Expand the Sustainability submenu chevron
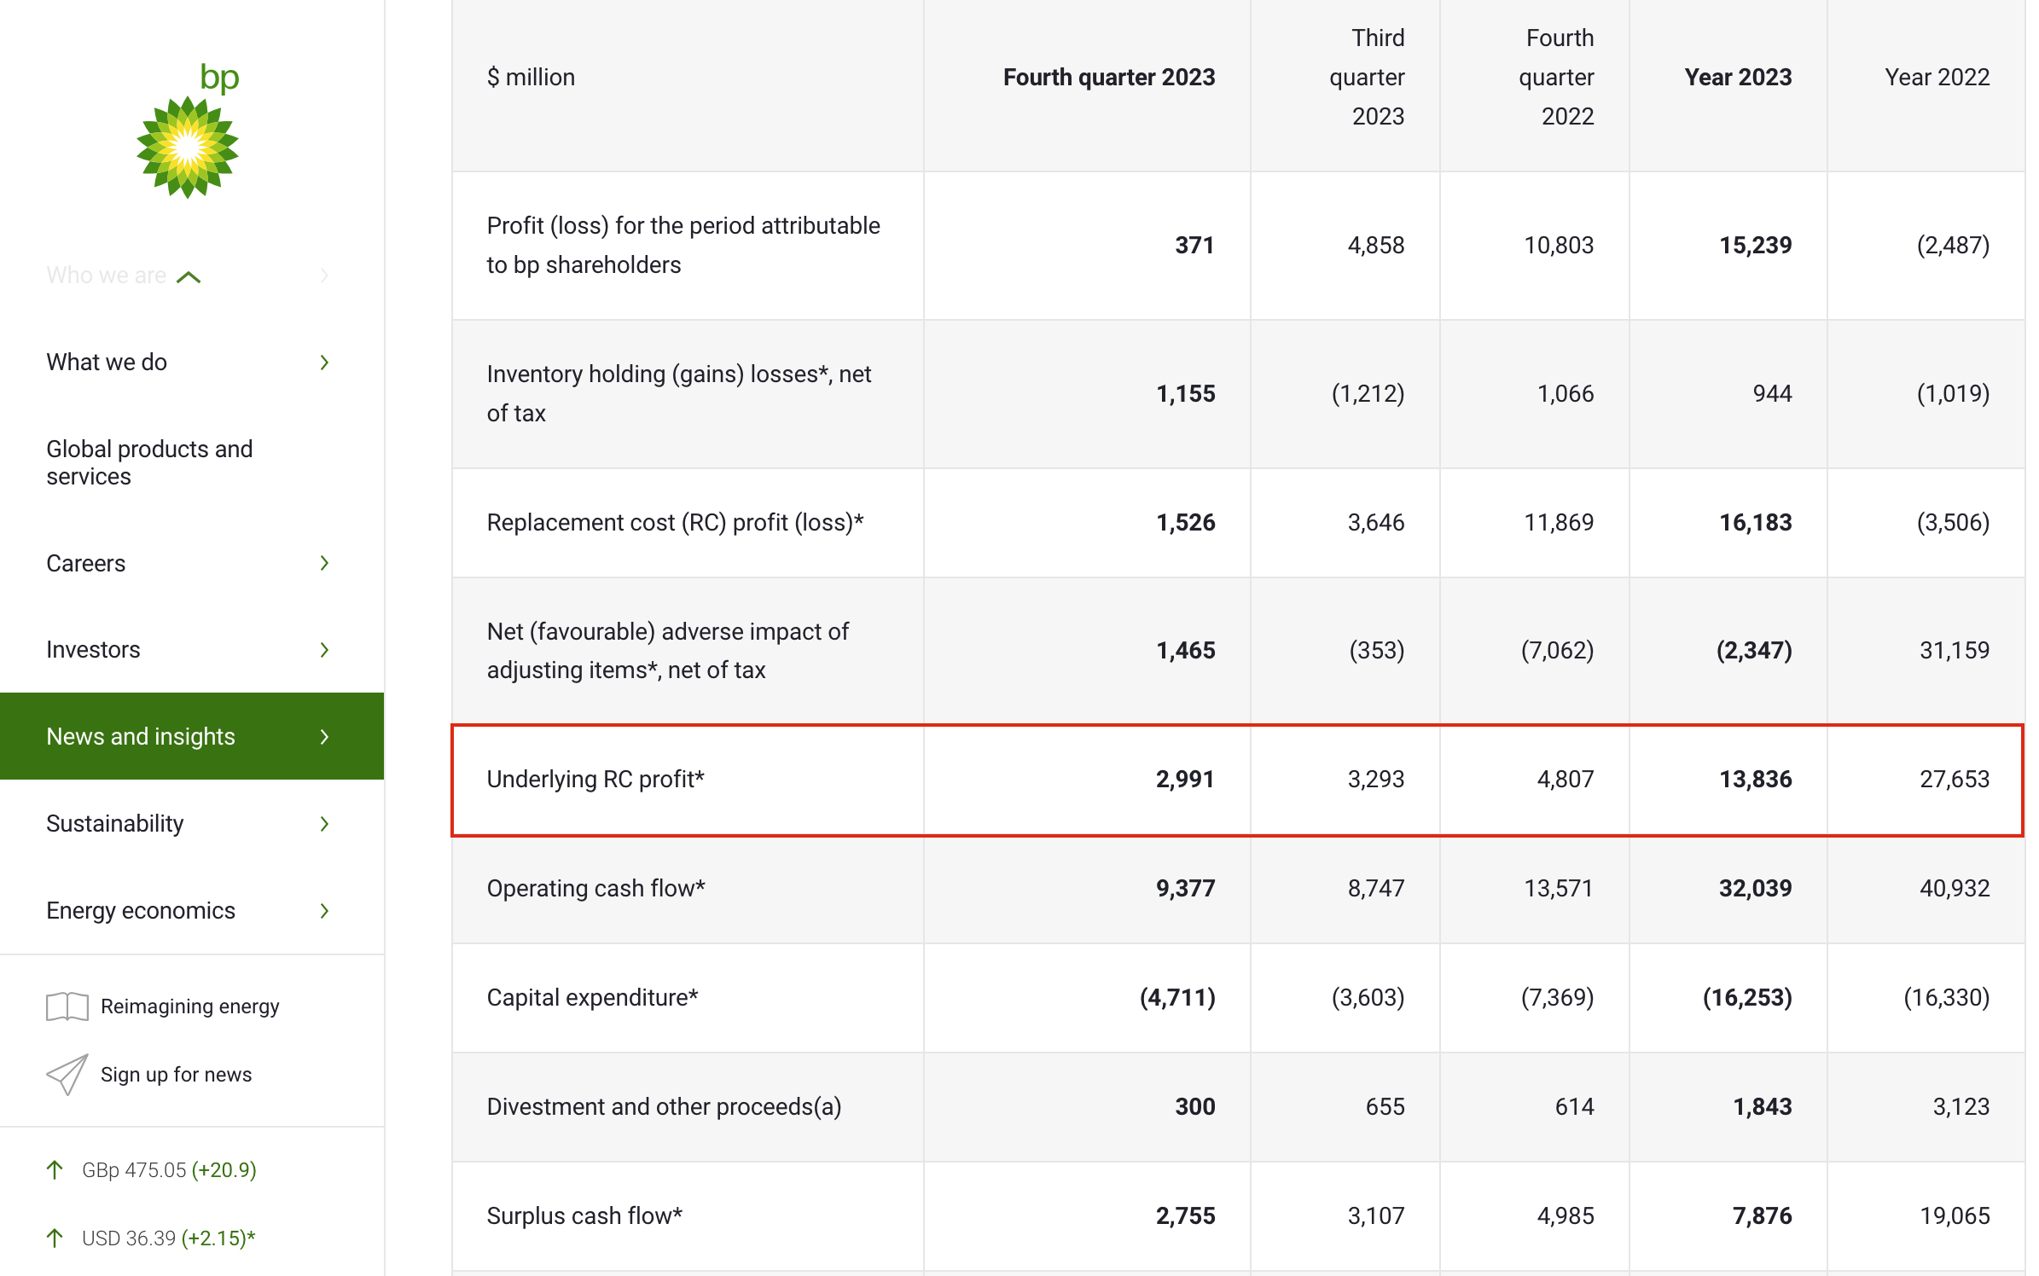2039x1276 pixels. (324, 824)
